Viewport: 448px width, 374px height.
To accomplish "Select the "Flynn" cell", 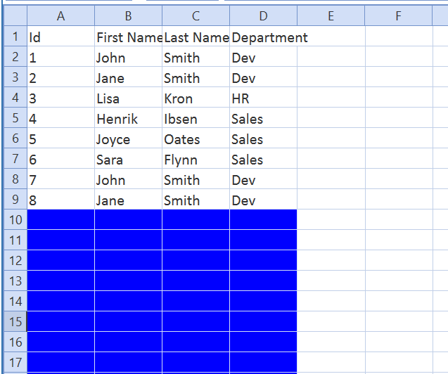I will point(196,160).
